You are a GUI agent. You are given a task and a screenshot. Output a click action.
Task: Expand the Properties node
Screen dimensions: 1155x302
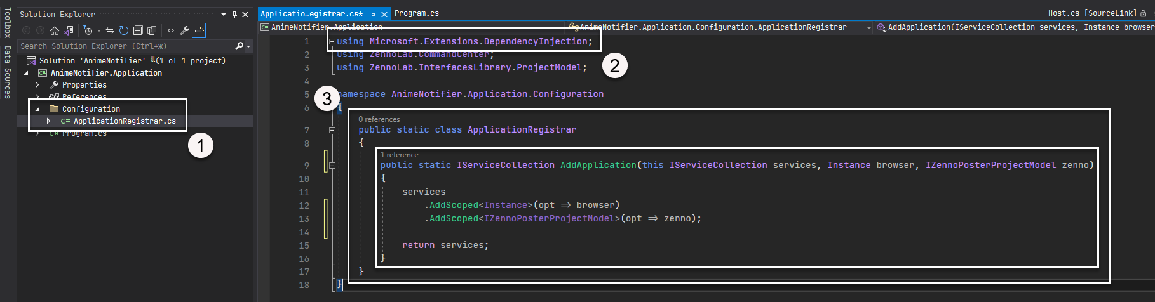(37, 85)
